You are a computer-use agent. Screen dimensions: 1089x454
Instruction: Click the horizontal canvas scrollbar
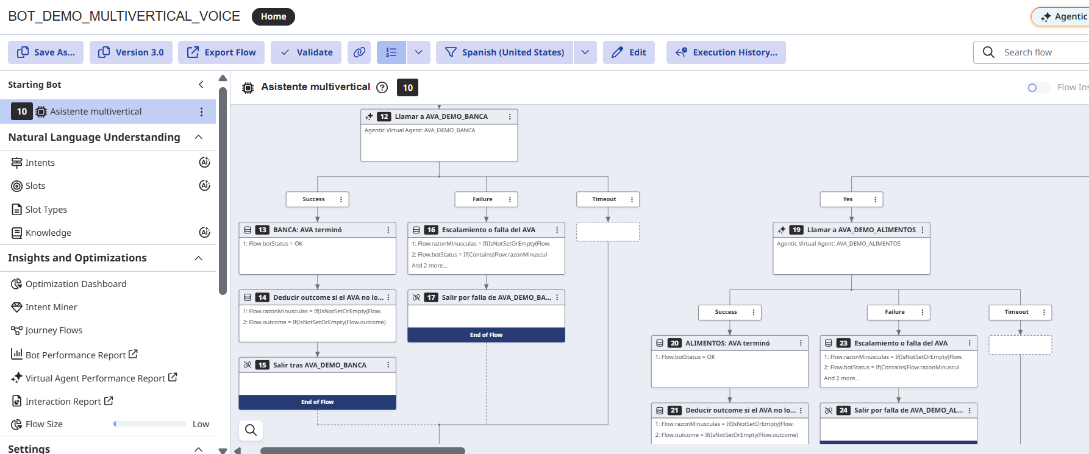pos(363,451)
